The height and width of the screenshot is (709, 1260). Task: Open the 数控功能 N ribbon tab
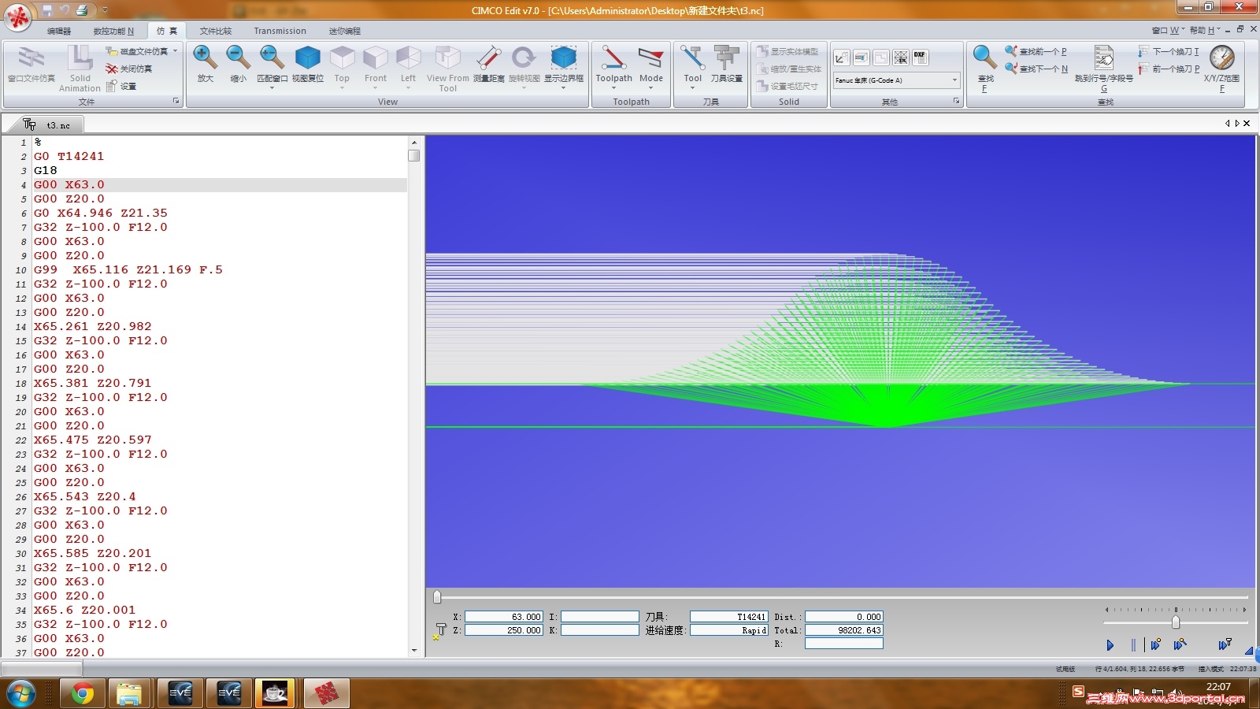coord(113,32)
